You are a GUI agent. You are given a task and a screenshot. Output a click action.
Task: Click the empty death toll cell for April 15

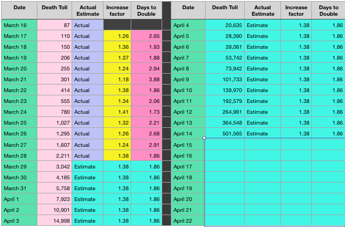(x=225, y=145)
